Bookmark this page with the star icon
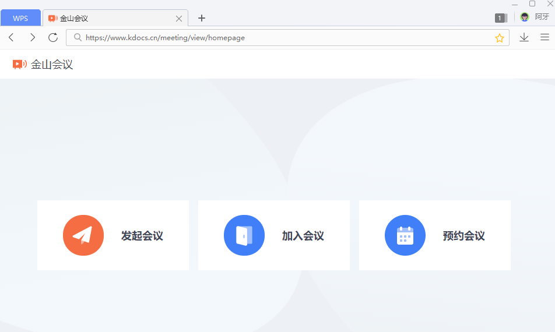Screen dimensions: 555x332 point(500,38)
